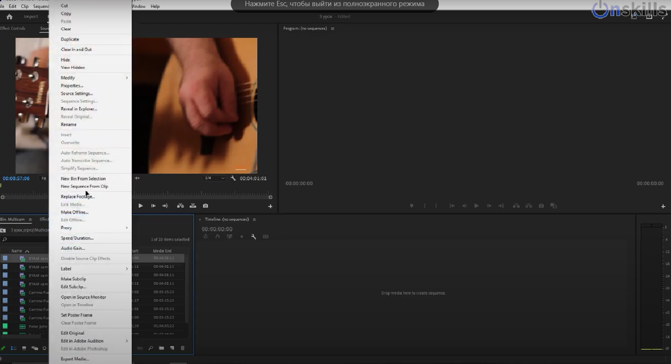Export a frame from Source monitor camera icon
The width and height of the screenshot is (671, 364).
205,206
